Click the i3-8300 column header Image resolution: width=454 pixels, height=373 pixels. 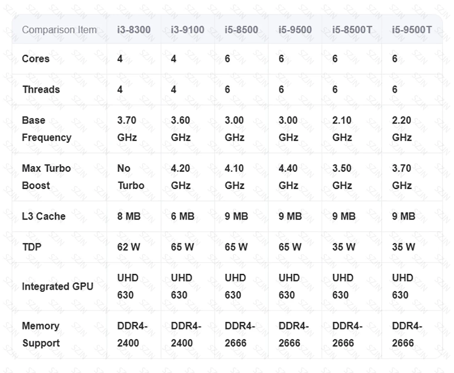click(133, 30)
